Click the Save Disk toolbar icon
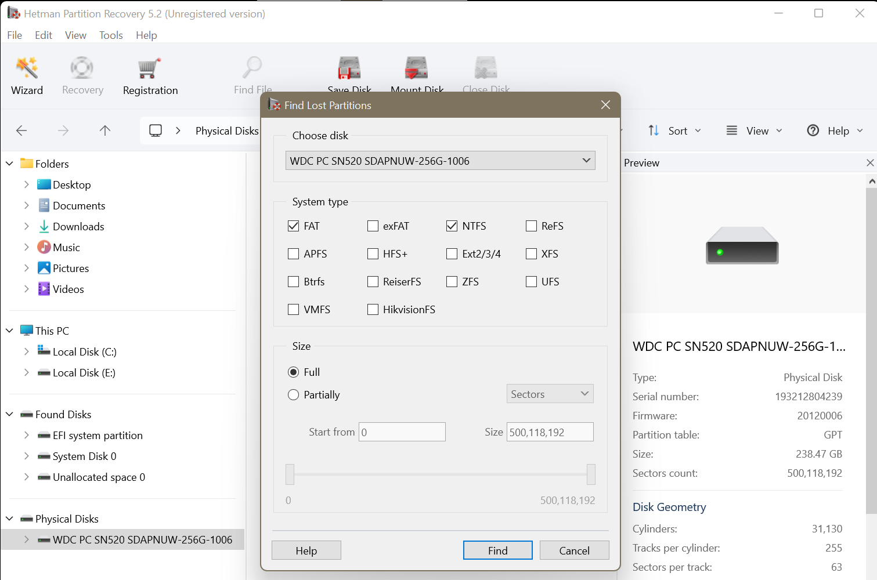 pos(349,68)
